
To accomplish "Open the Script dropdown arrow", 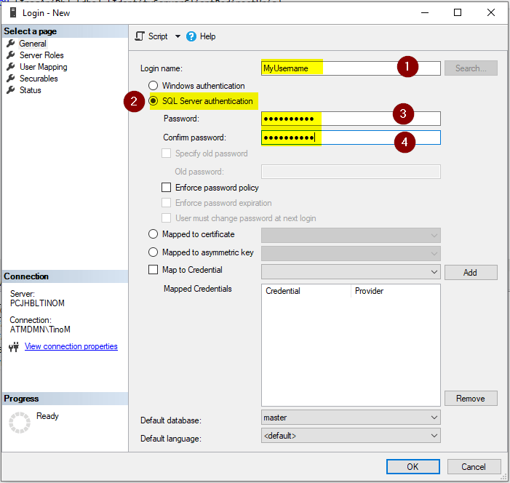I will (178, 36).
